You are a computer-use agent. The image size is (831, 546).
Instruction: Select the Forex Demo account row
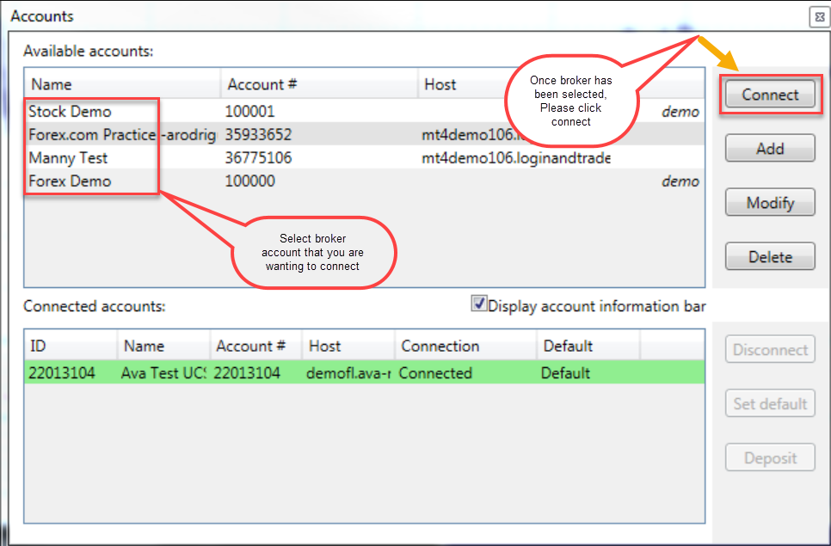click(x=365, y=181)
